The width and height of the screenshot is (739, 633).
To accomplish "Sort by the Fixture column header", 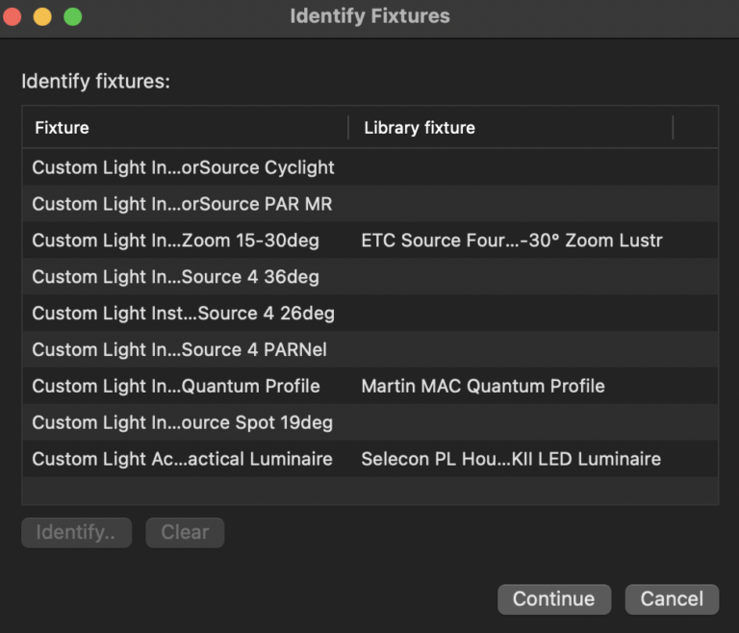I will click(x=183, y=128).
